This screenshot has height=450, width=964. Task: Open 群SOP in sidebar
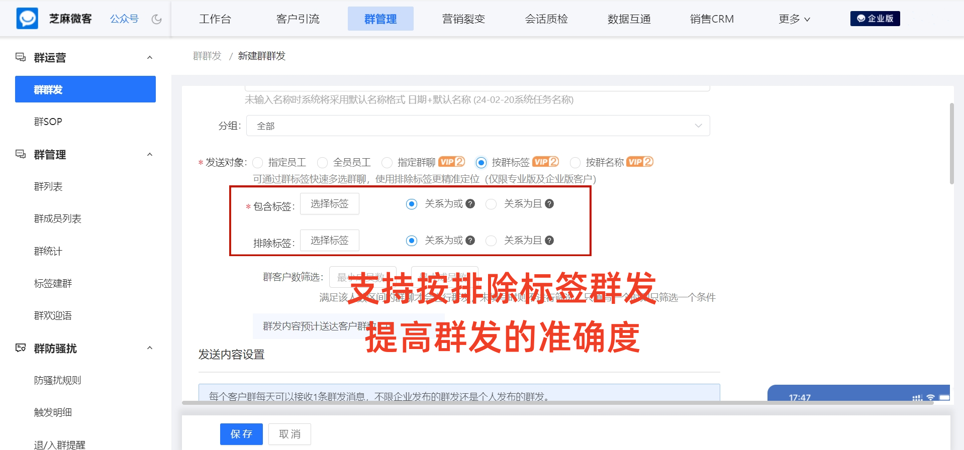pos(48,122)
